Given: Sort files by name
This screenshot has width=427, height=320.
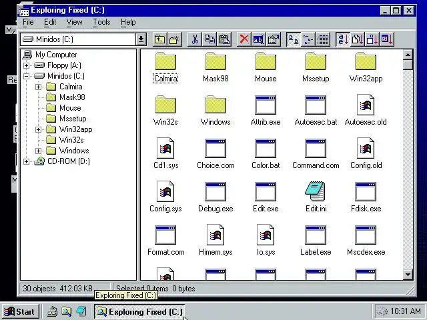Looking at the screenshot, I should [x=343, y=39].
